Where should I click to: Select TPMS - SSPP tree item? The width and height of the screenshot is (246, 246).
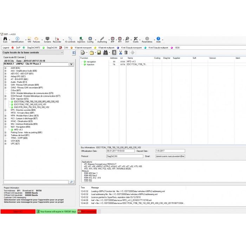point(19,138)
